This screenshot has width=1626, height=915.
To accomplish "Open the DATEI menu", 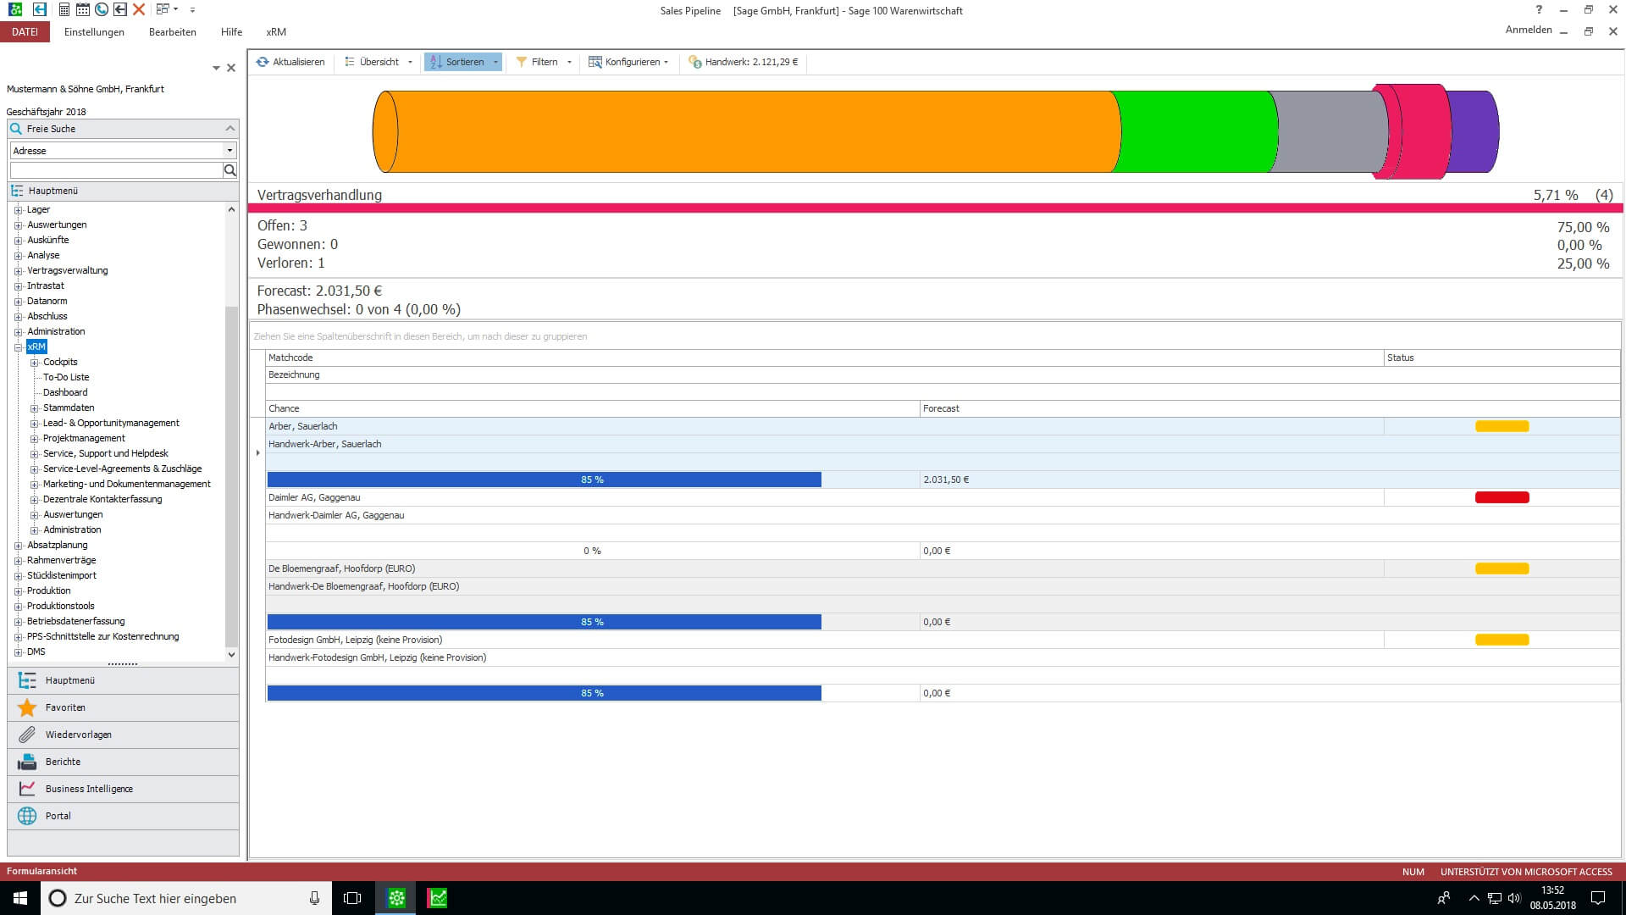I will point(25,31).
